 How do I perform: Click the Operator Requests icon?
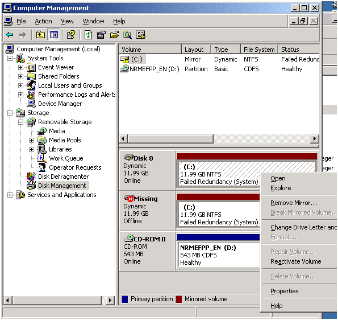(42, 167)
